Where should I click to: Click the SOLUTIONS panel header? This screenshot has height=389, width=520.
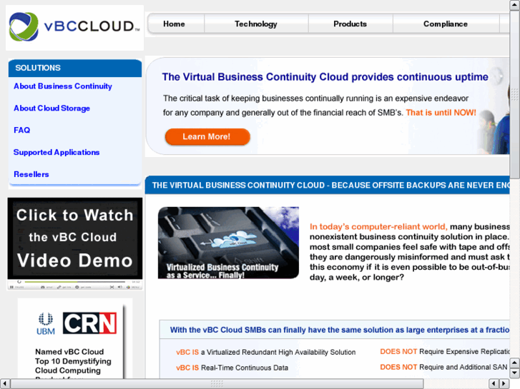tap(75, 68)
